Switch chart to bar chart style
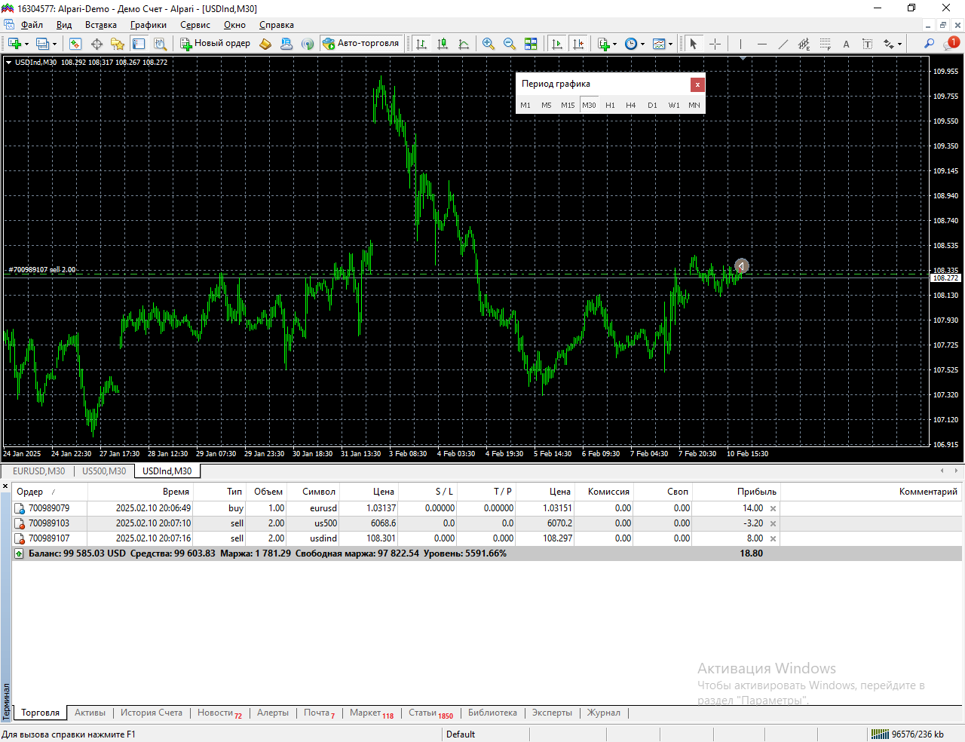 pos(421,44)
